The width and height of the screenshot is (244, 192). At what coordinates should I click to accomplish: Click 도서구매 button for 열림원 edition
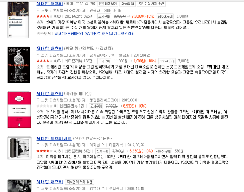coord(104,61)
